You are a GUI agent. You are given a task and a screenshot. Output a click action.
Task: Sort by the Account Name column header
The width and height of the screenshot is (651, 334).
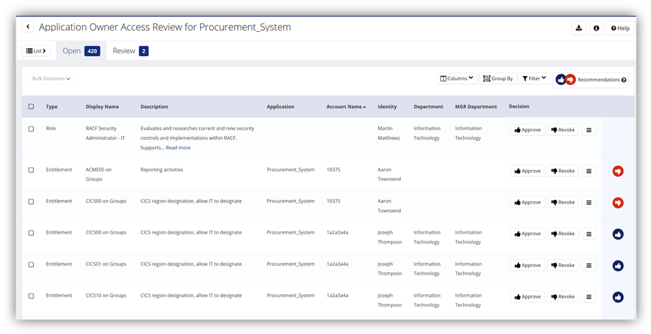345,107
